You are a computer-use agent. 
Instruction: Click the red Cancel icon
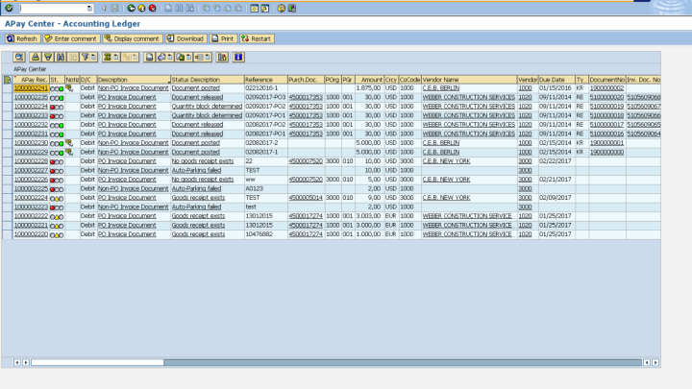153,8
